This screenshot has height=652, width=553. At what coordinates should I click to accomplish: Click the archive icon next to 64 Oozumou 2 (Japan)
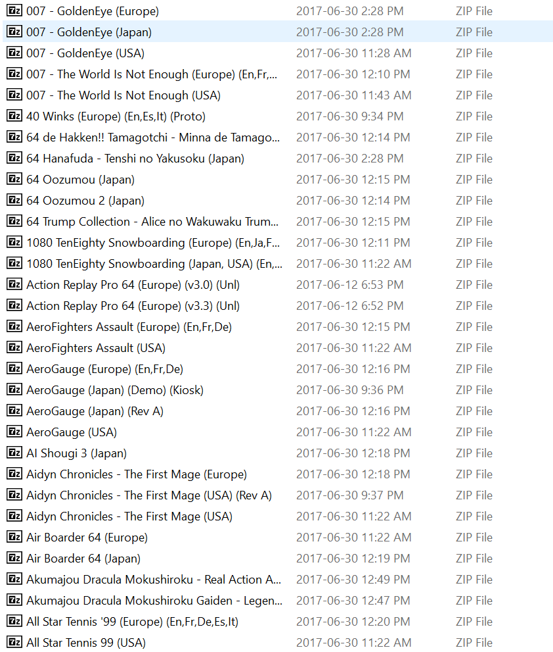click(x=14, y=200)
